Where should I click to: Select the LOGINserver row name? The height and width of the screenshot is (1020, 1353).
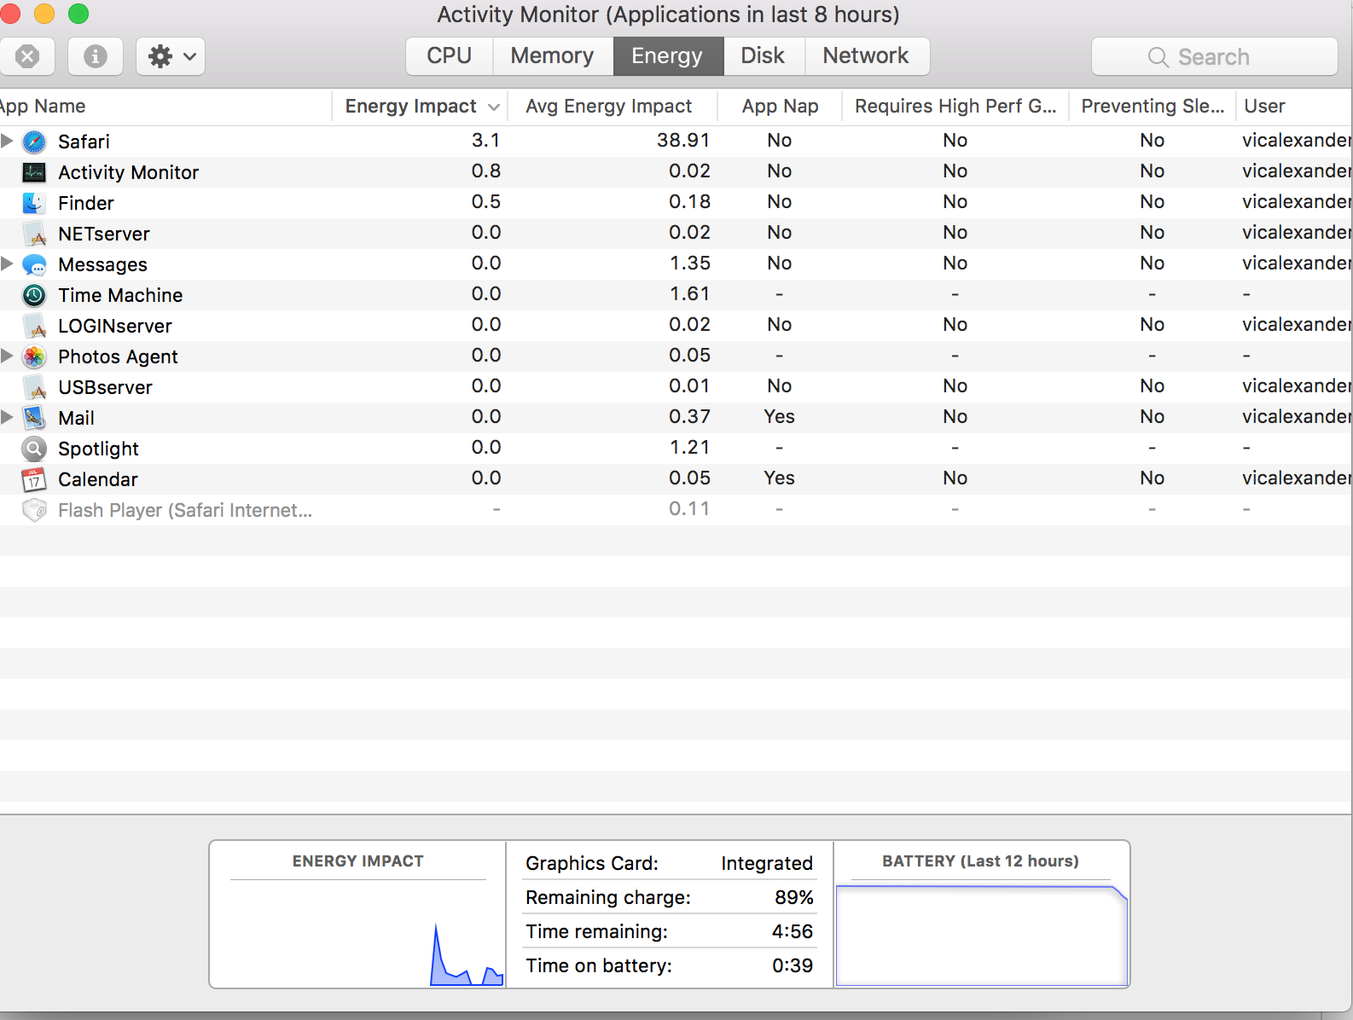click(x=115, y=326)
